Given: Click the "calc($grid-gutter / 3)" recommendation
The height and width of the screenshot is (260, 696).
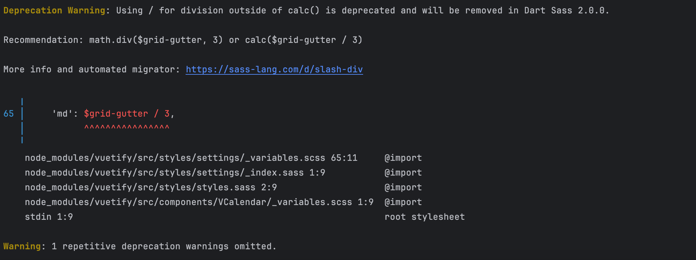Looking at the screenshot, I should (304, 40).
